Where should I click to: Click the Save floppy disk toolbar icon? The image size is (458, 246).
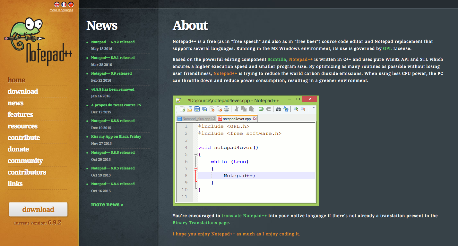[197, 109]
